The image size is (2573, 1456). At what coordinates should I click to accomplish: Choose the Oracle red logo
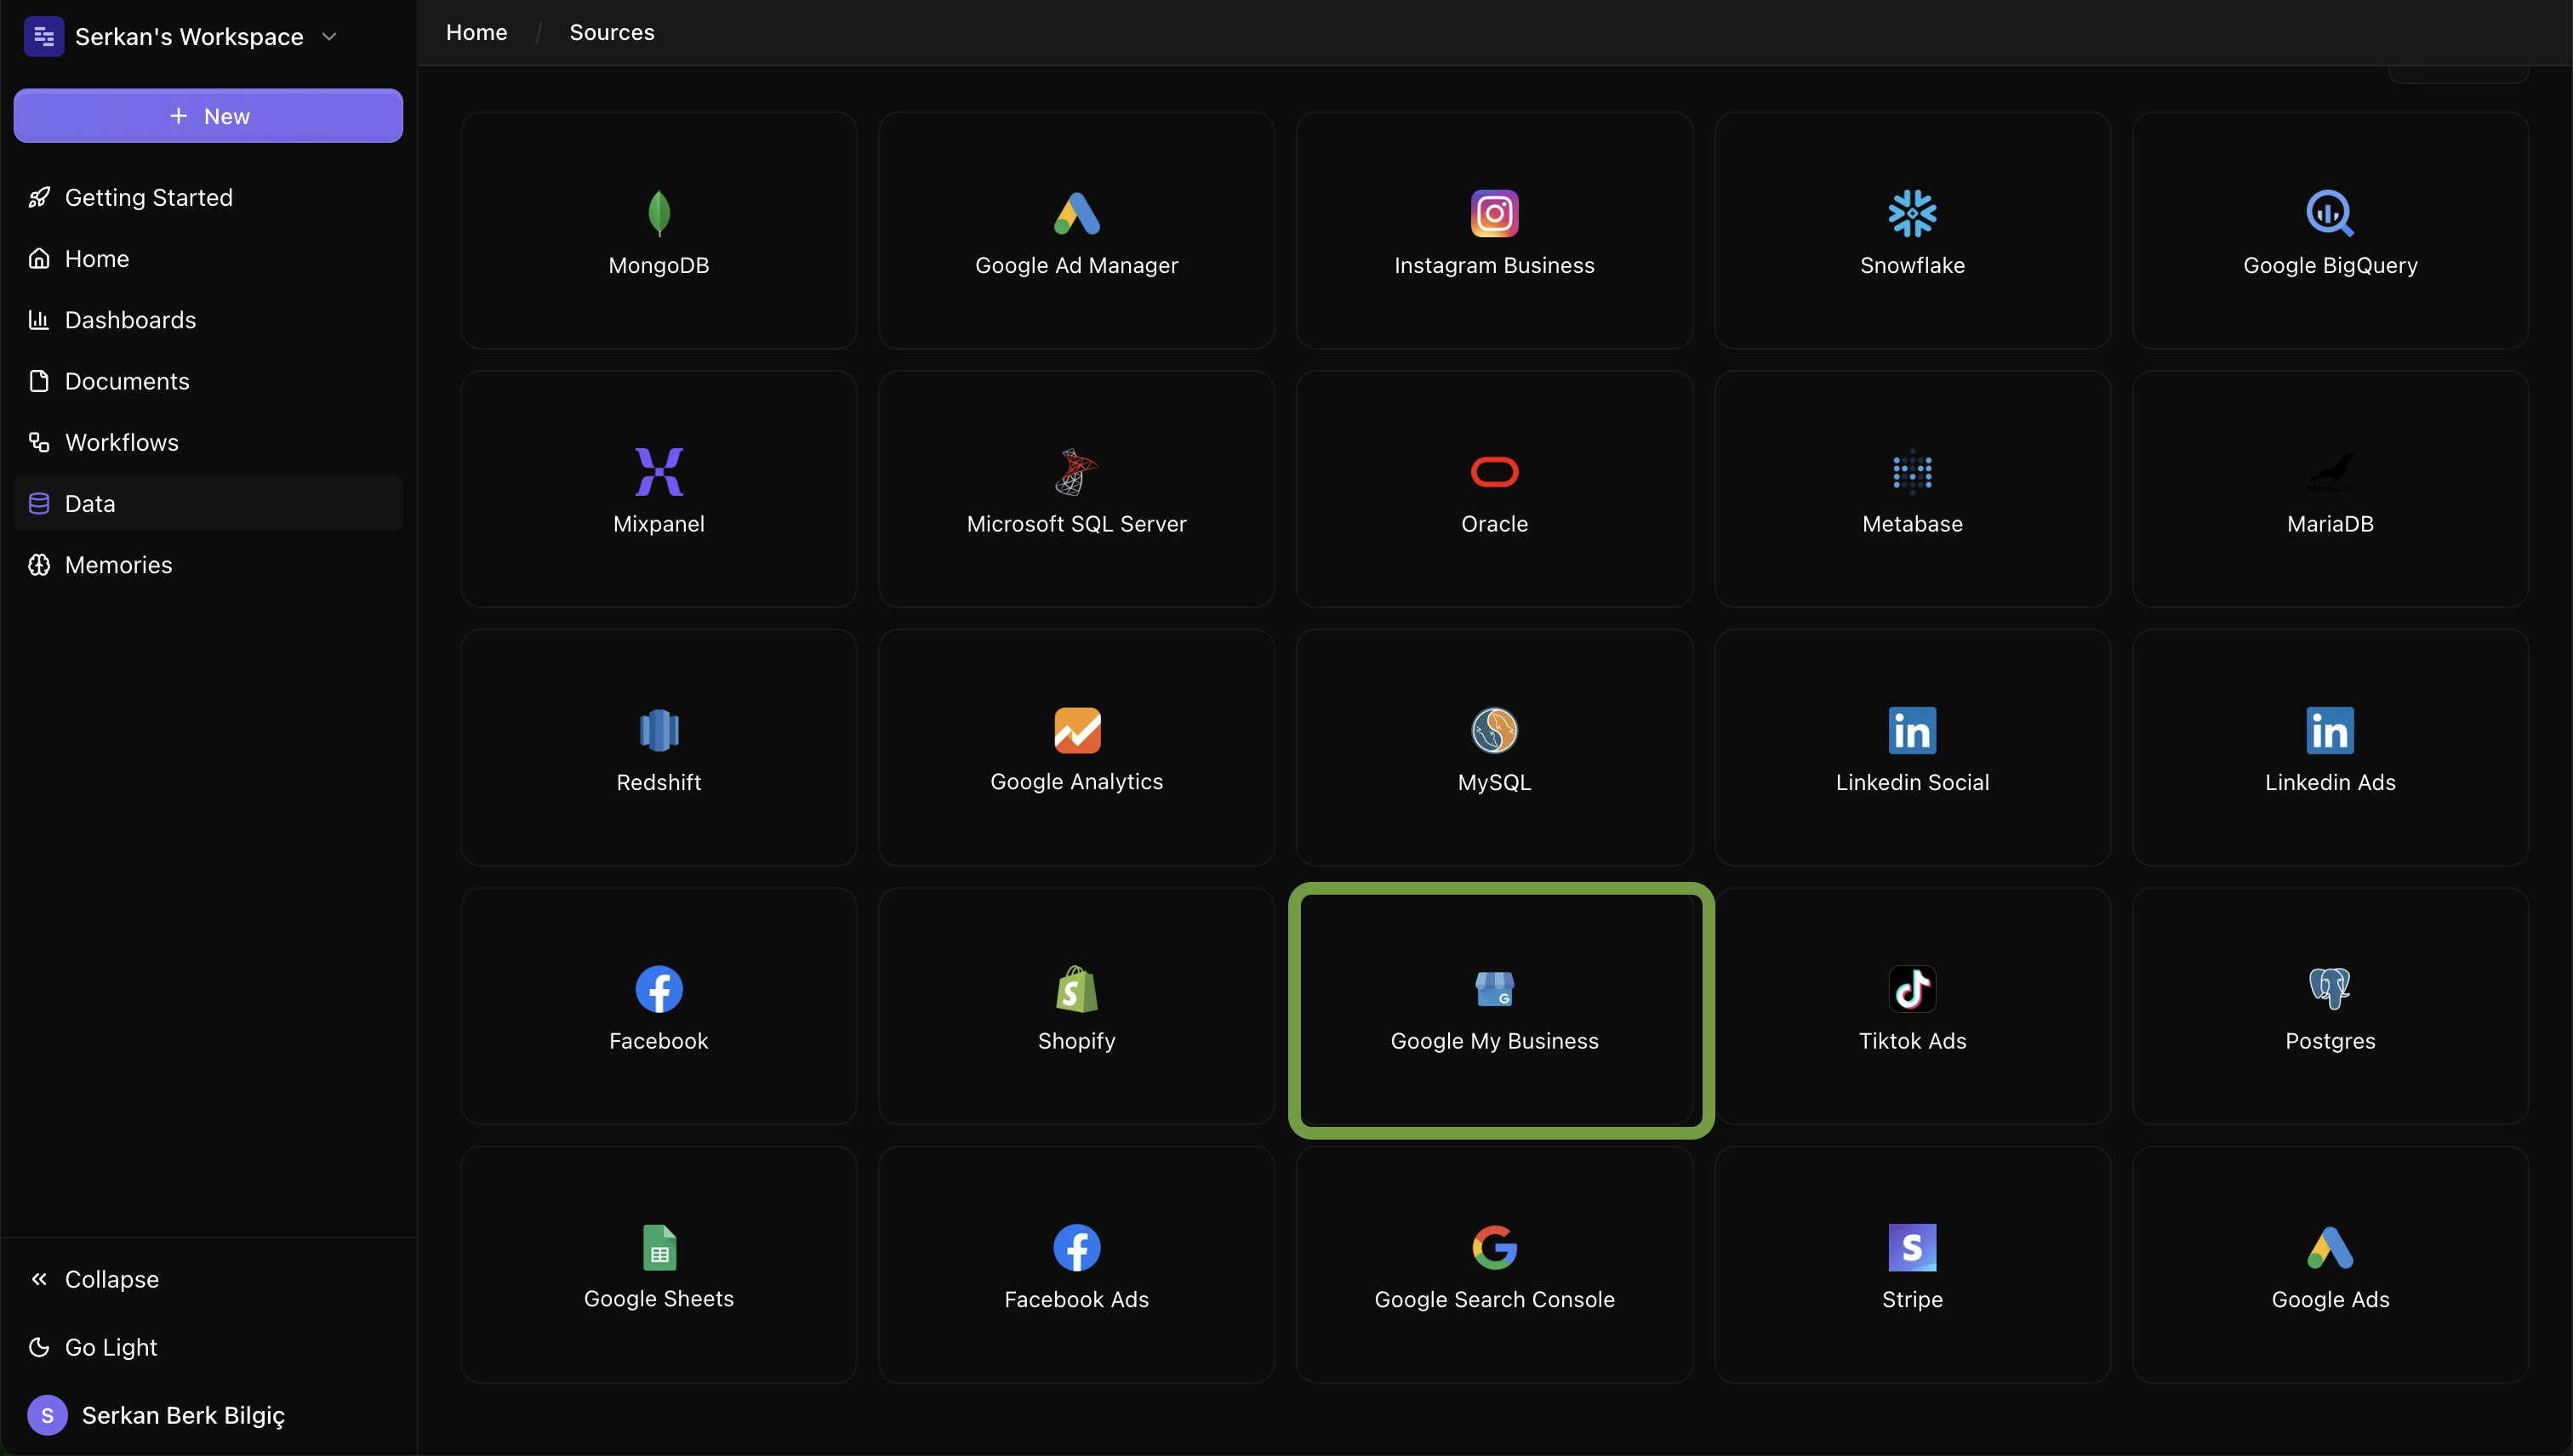pyautogui.click(x=1493, y=471)
